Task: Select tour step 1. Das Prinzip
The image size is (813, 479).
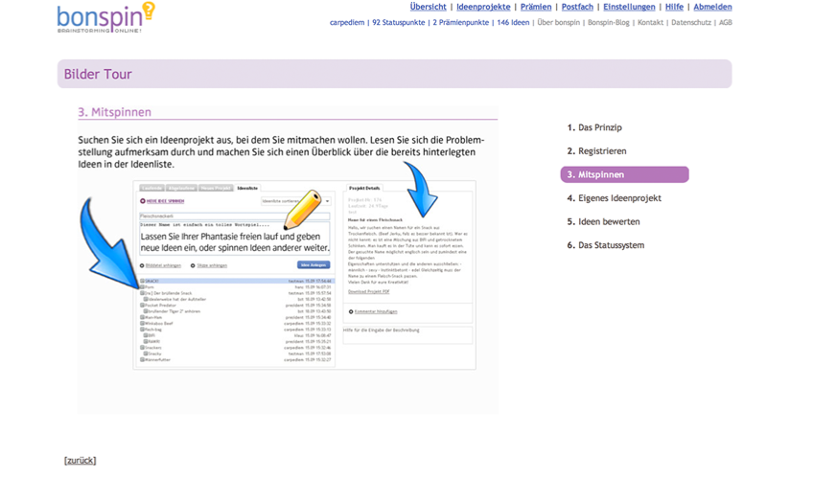Action: (x=599, y=127)
